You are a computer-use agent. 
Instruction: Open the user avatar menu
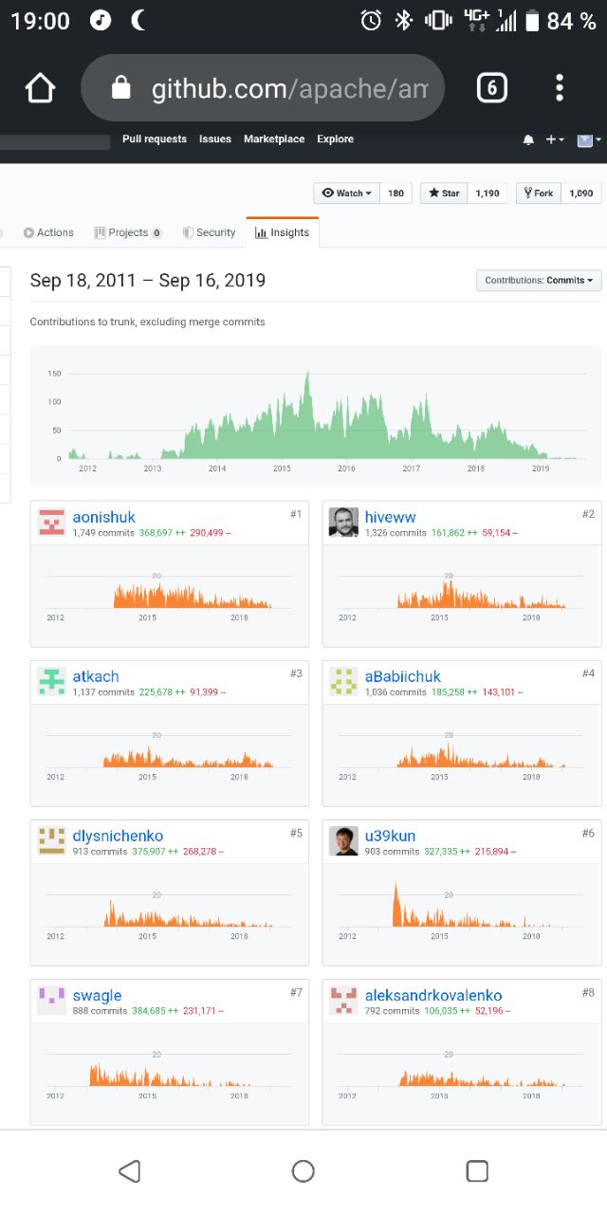click(x=590, y=139)
